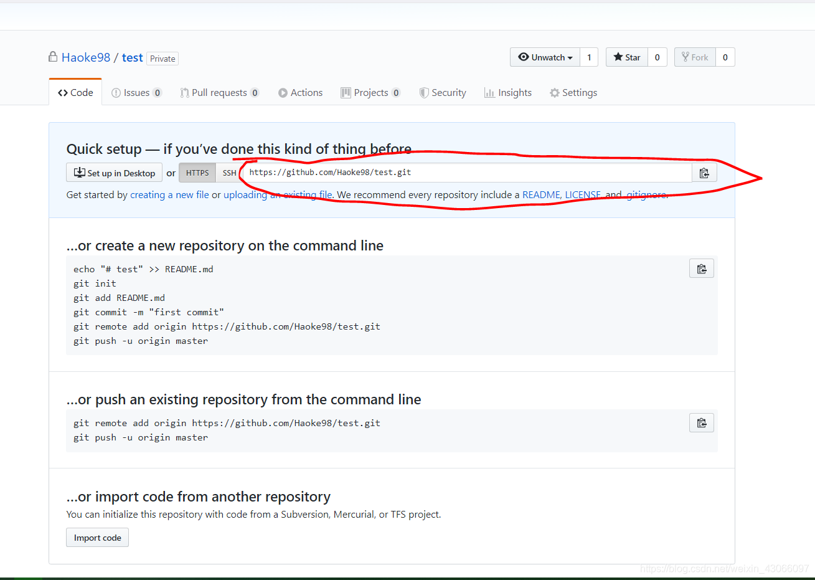Go to the Actions tab
Screen dimensions: 815x580
pos(300,93)
